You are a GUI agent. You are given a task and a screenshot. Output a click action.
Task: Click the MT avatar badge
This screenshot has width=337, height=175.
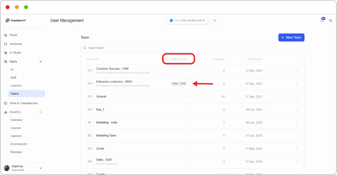[90, 135]
